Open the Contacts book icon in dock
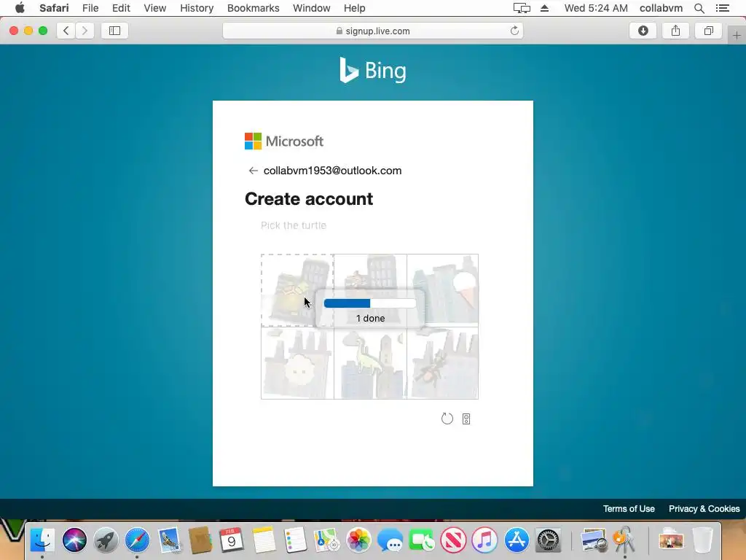 tap(200, 540)
